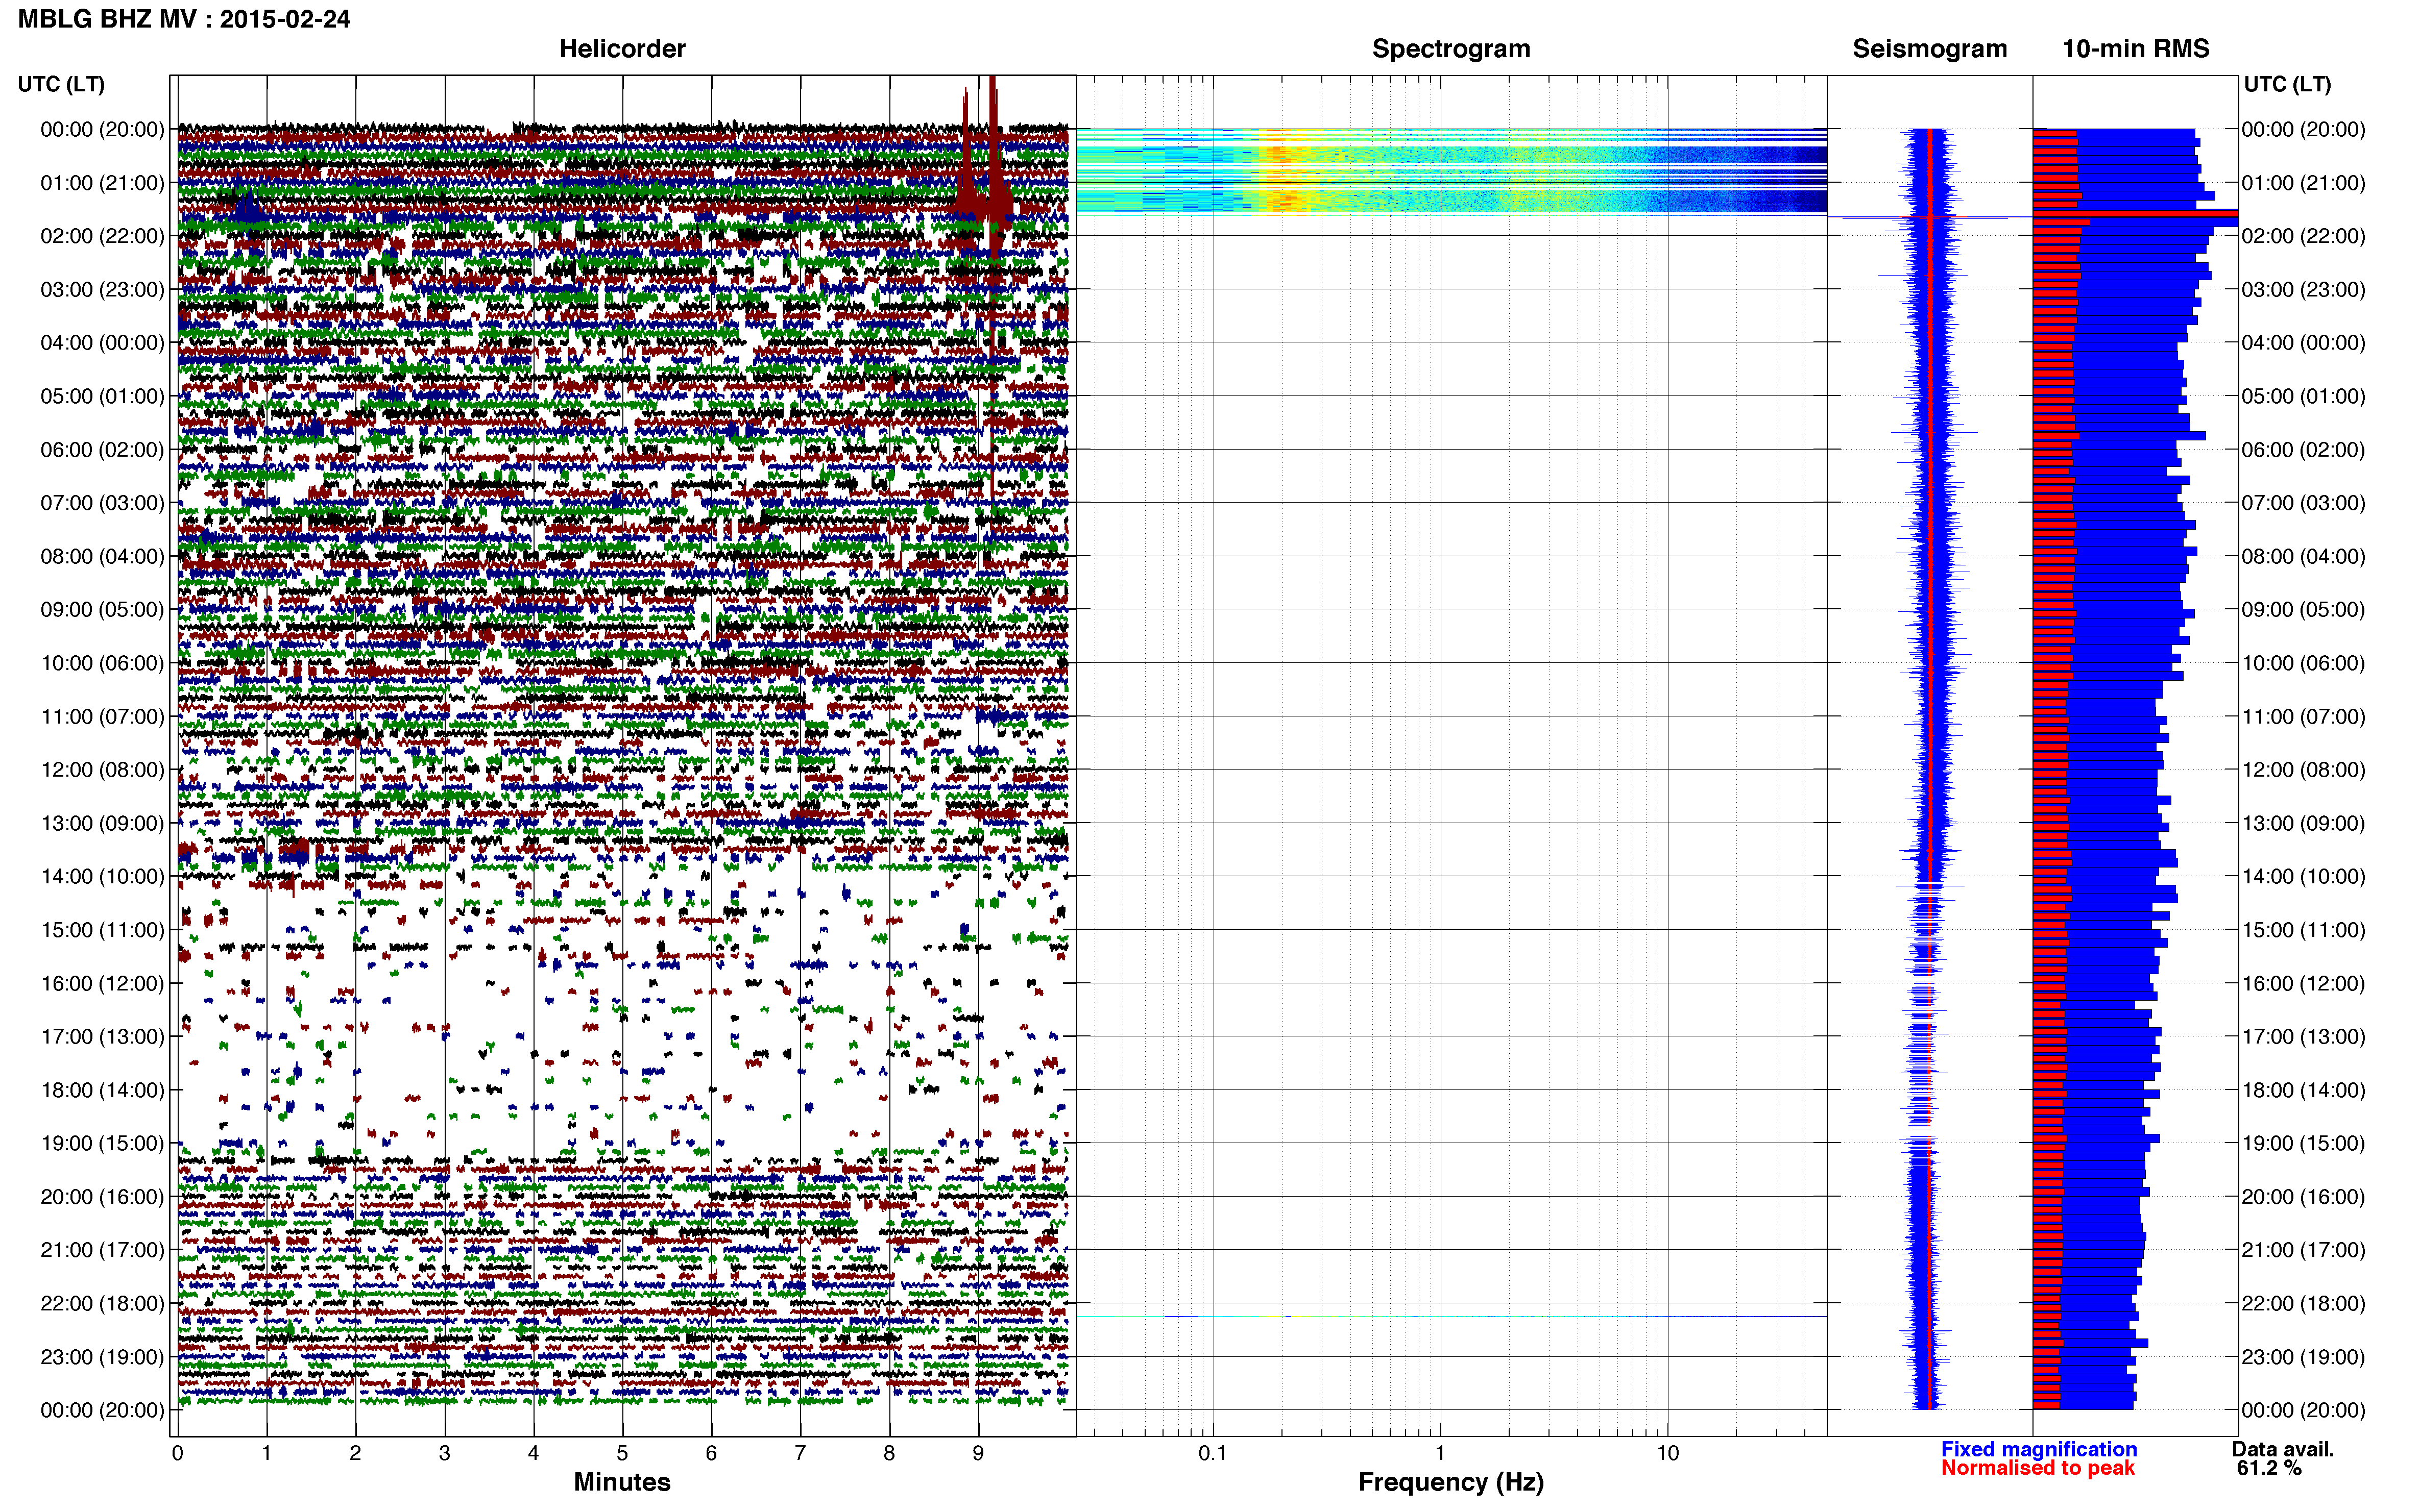Viewport: 2420px width, 1512px height.
Task: Click the right '03:00 (23:00)' time label
Action: [x=2303, y=290]
